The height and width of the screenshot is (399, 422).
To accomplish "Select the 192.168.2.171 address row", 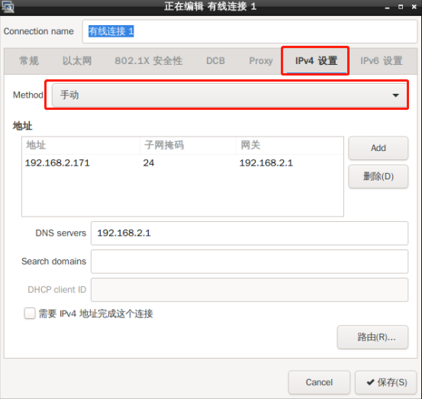I will click(x=182, y=162).
